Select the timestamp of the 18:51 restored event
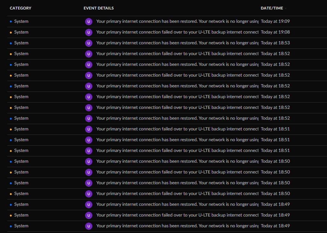Screen dimensions: 327x233 point(275,140)
